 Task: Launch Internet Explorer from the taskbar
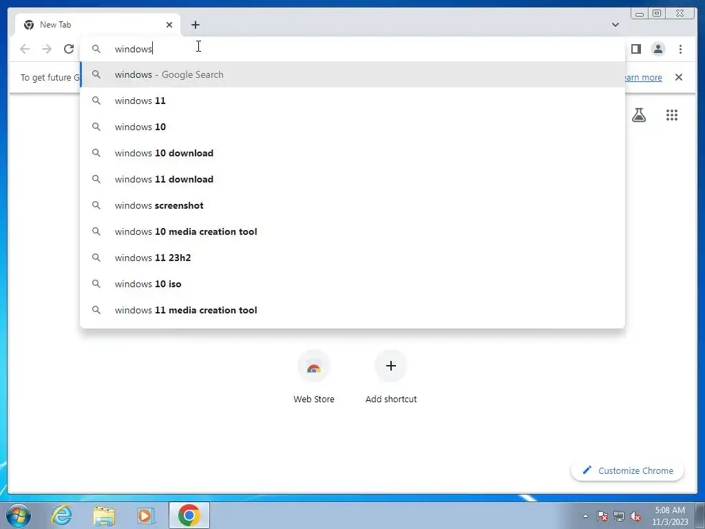click(61, 515)
